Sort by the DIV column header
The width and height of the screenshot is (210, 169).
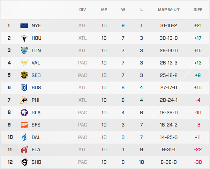pyautogui.click(x=82, y=10)
